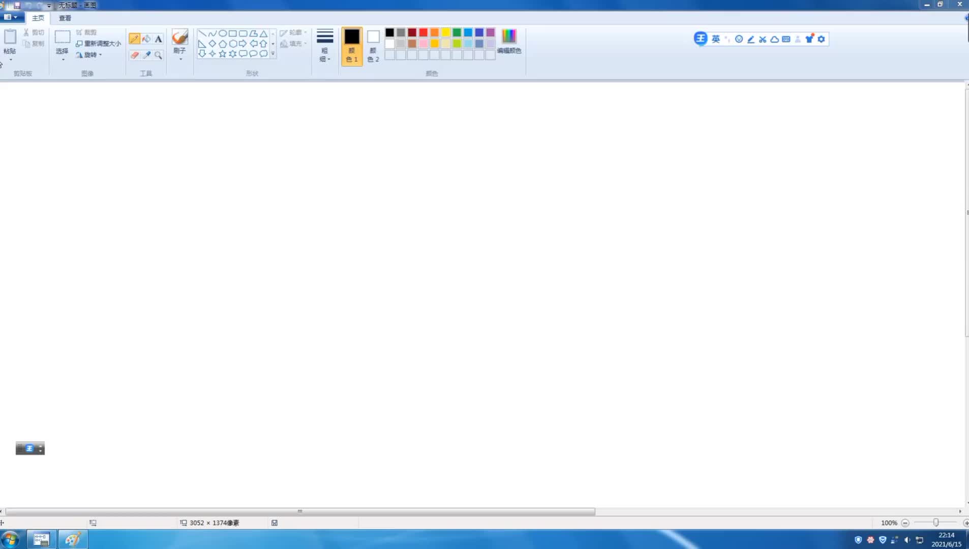The height and width of the screenshot is (549, 969).
Task: Switch to the 查看 View tab
Action: 65,18
